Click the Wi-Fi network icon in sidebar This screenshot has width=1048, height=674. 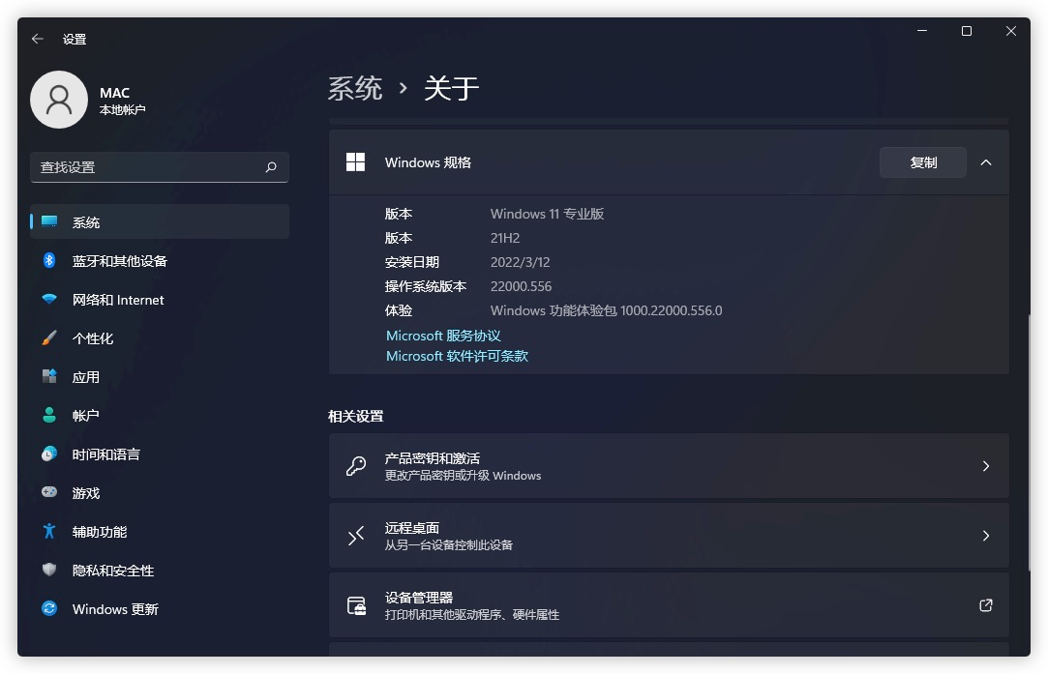[49, 299]
